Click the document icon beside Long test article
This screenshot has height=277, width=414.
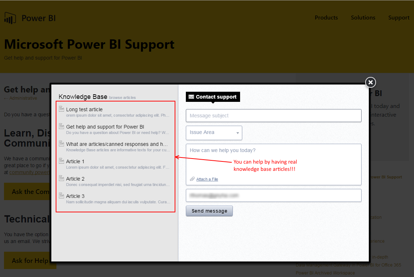61,109
